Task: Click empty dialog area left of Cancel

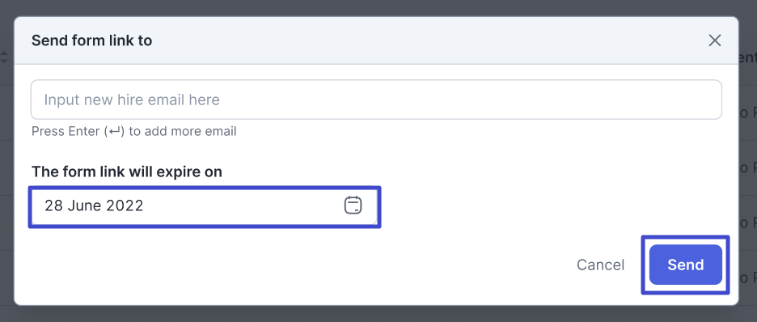Action: coord(290,265)
